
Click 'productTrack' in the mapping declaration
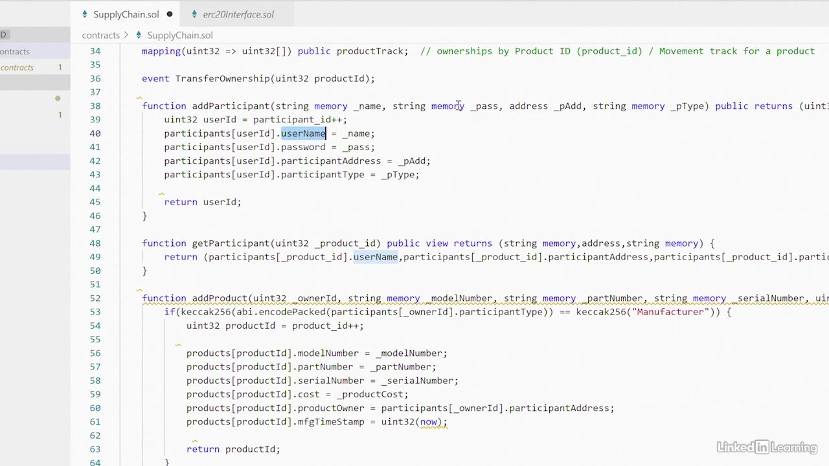(370, 51)
